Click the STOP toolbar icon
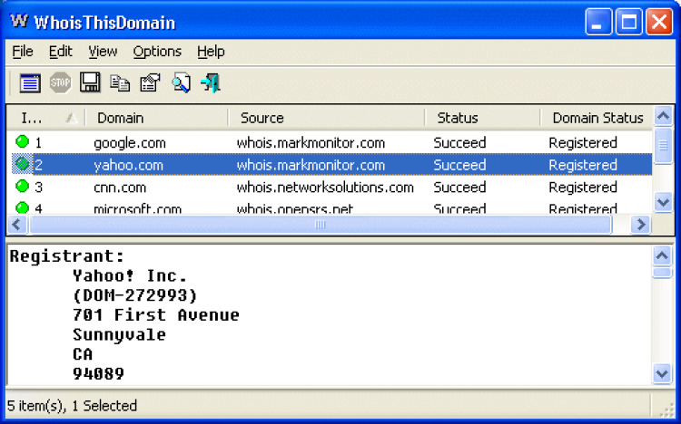Screen dimensions: 681x424 [x=60, y=82]
